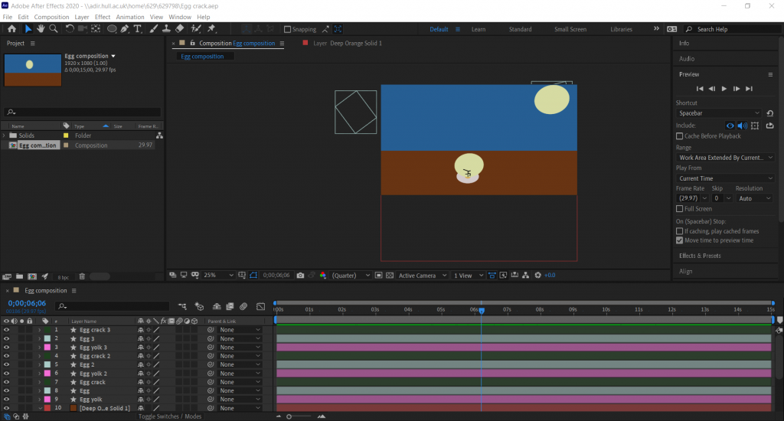Click the Search Help input field
This screenshot has height=421, width=784.
click(x=731, y=29)
